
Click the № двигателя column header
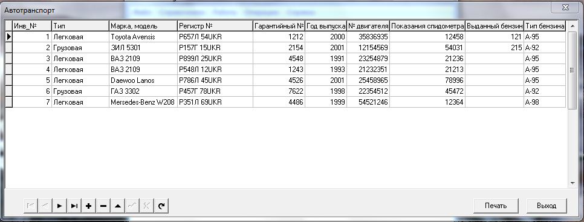(368, 26)
